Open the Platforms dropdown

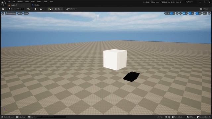tap(72, 9)
